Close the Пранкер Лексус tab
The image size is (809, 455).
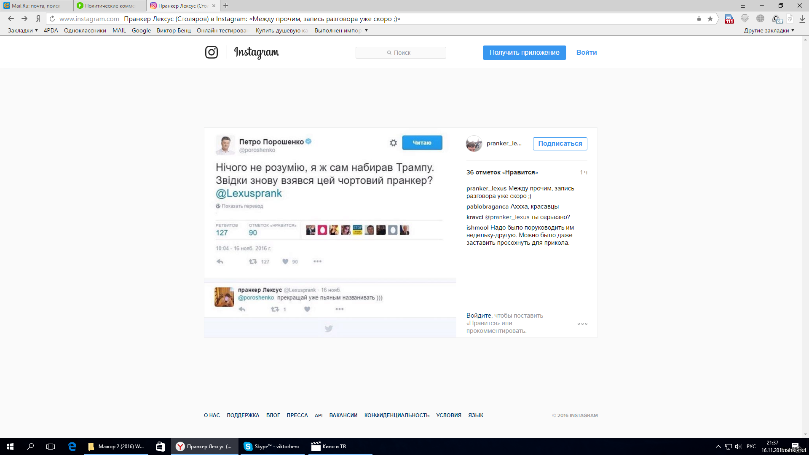[214, 5]
